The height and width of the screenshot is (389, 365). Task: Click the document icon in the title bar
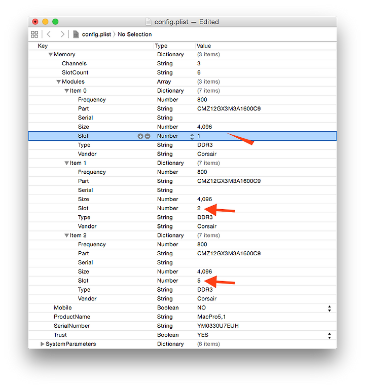[x=148, y=22]
